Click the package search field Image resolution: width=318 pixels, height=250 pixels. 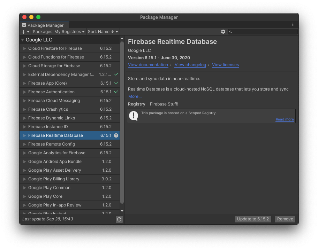pos(263,32)
